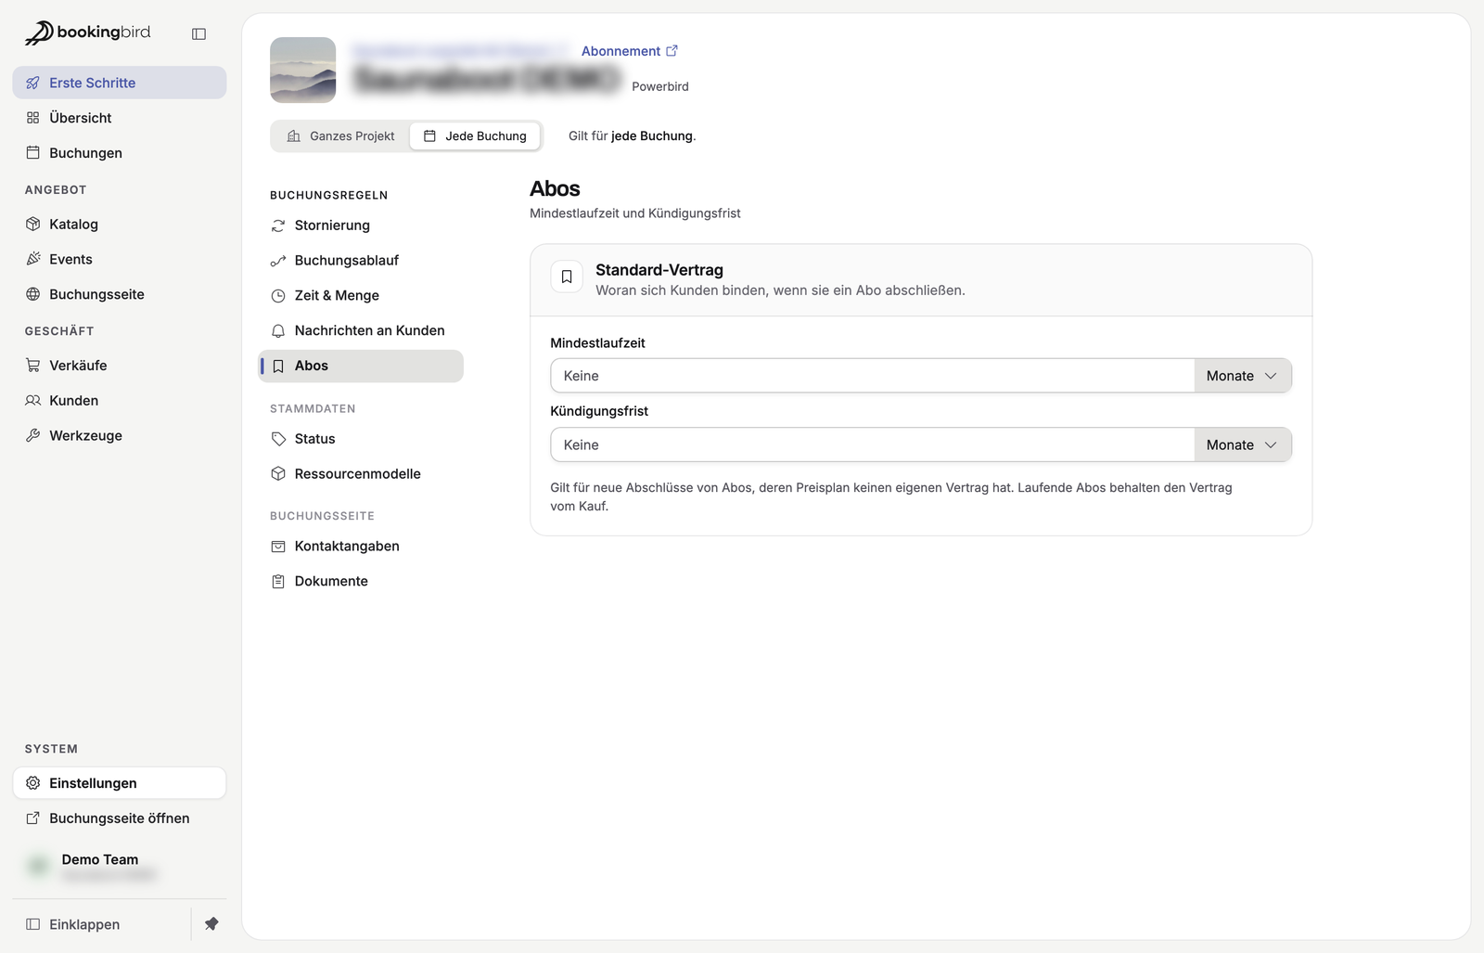Click the Stornierung refresh icon
1484x953 pixels.
point(278,225)
